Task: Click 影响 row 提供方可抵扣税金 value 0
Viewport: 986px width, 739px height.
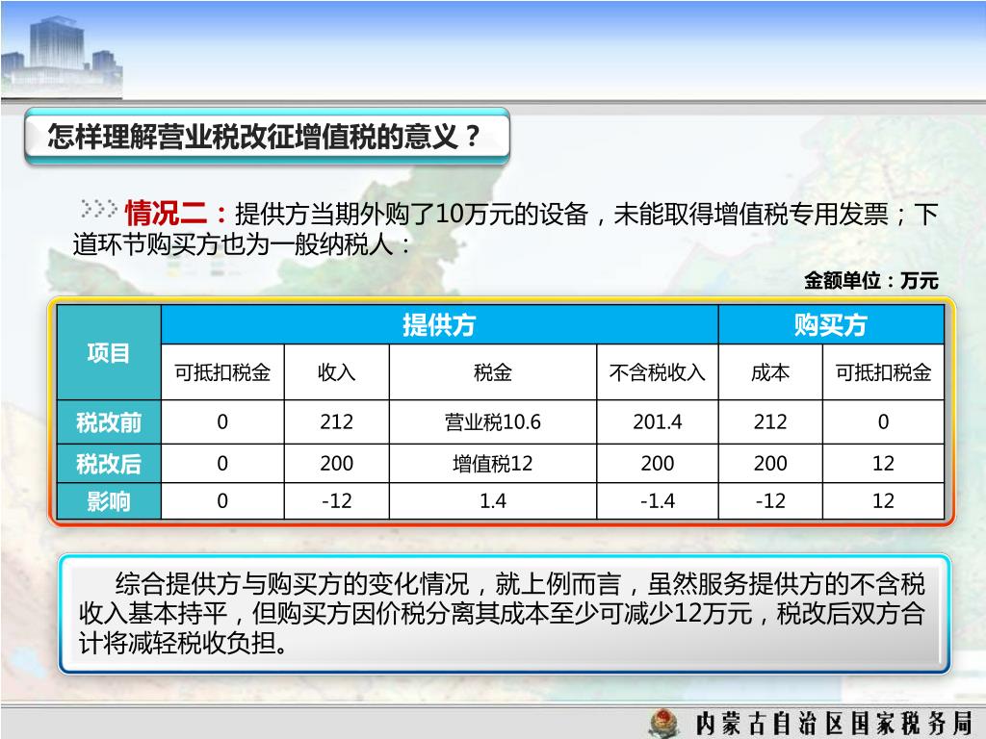Action: point(222,500)
